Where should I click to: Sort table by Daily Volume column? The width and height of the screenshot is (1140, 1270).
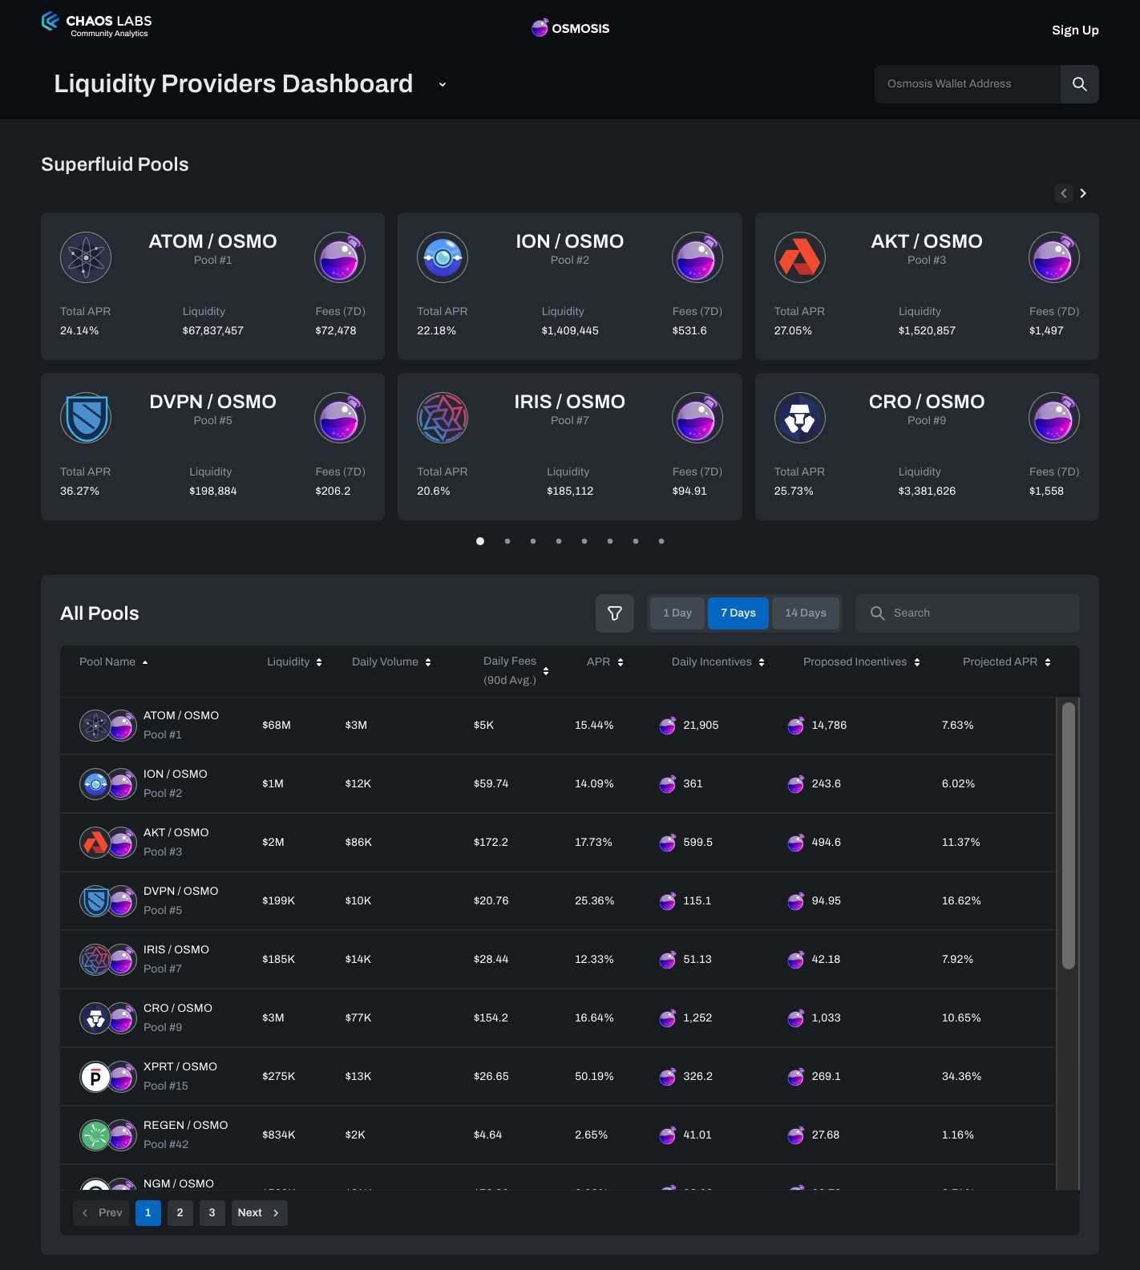pos(391,662)
